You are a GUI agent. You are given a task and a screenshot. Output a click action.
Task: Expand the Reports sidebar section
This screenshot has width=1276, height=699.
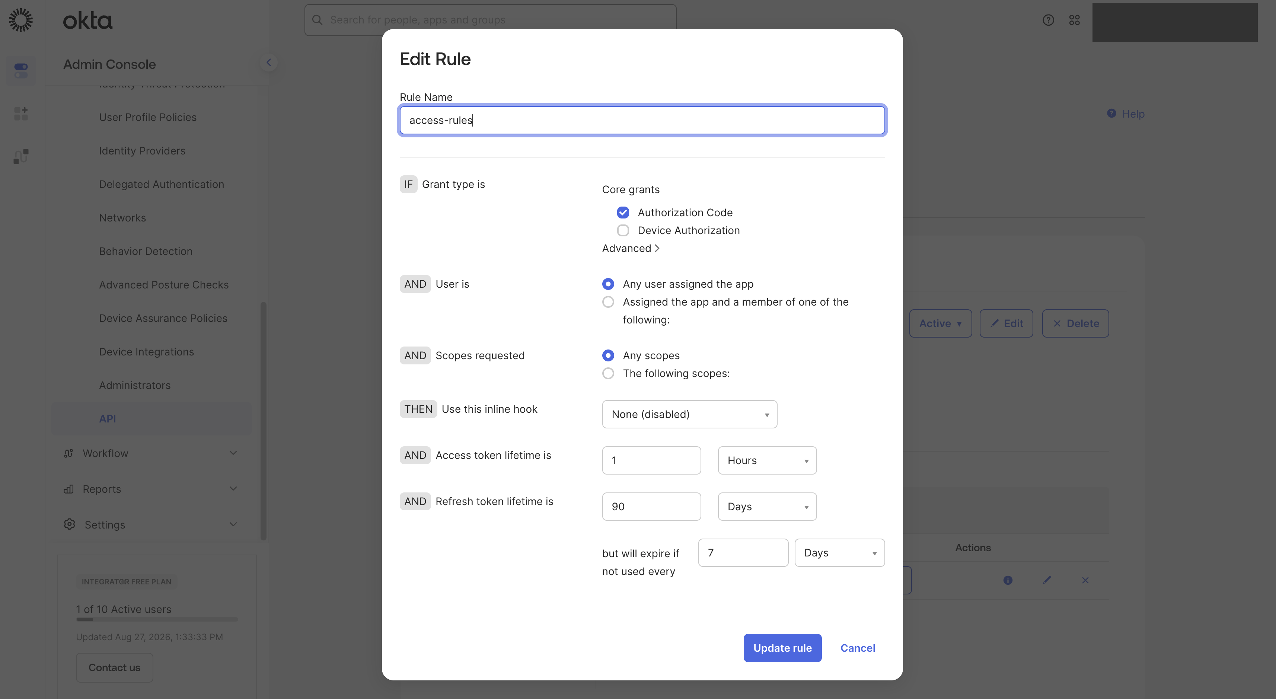(233, 489)
